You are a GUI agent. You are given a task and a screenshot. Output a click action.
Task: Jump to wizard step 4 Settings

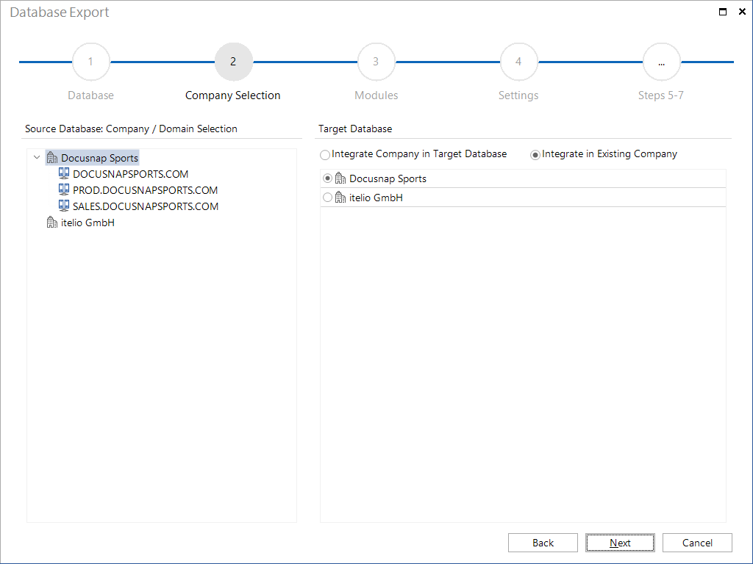pyautogui.click(x=518, y=62)
